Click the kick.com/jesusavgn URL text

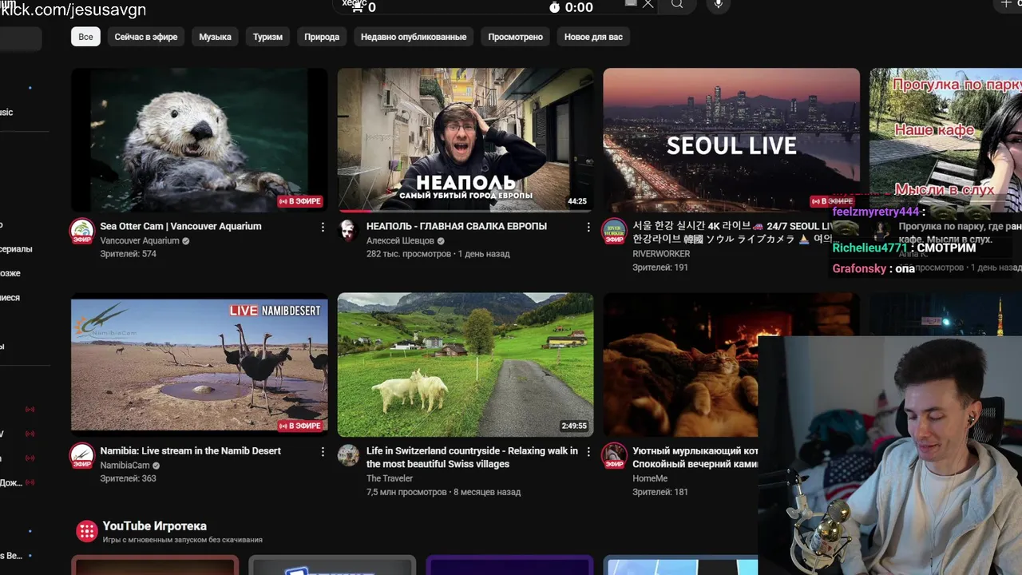(73, 10)
